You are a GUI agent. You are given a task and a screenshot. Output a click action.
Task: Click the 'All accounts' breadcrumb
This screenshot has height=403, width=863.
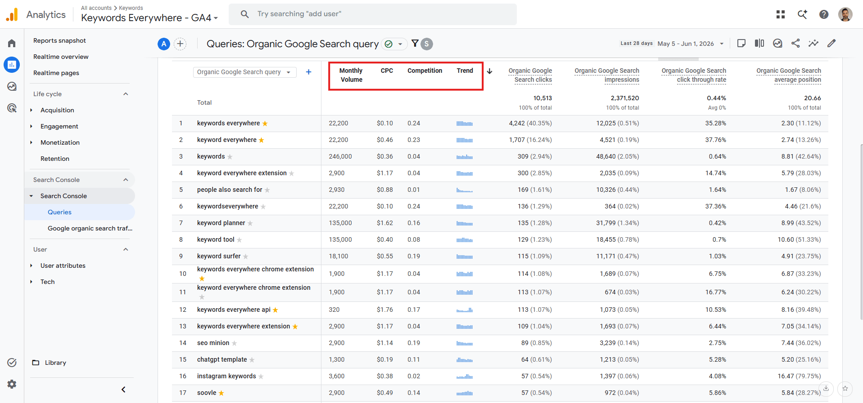coord(96,8)
